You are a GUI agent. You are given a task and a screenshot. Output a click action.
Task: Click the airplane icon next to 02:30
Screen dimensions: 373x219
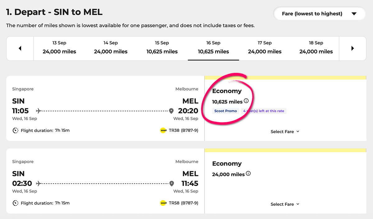click(x=39, y=183)
